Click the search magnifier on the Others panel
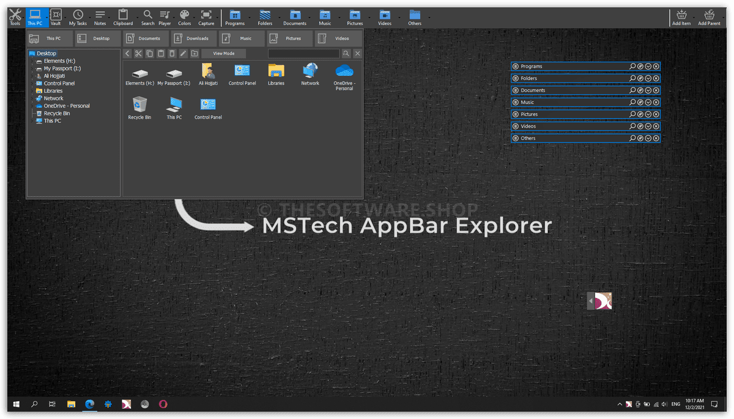The width and height of the screenshot is (734, 419). 632,138
